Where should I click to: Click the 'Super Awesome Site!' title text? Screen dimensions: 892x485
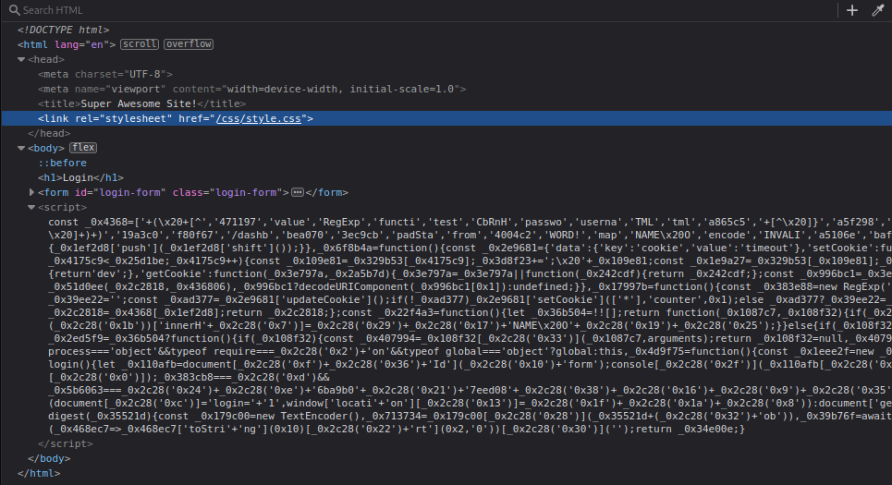click(x=139, y=103)
